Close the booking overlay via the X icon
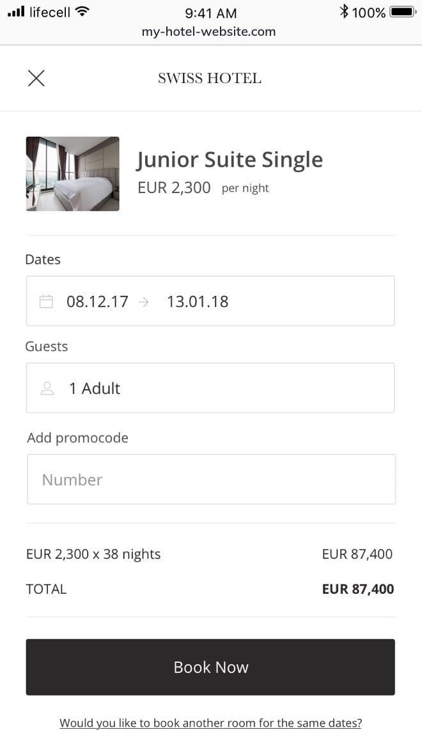 point(36,78)
